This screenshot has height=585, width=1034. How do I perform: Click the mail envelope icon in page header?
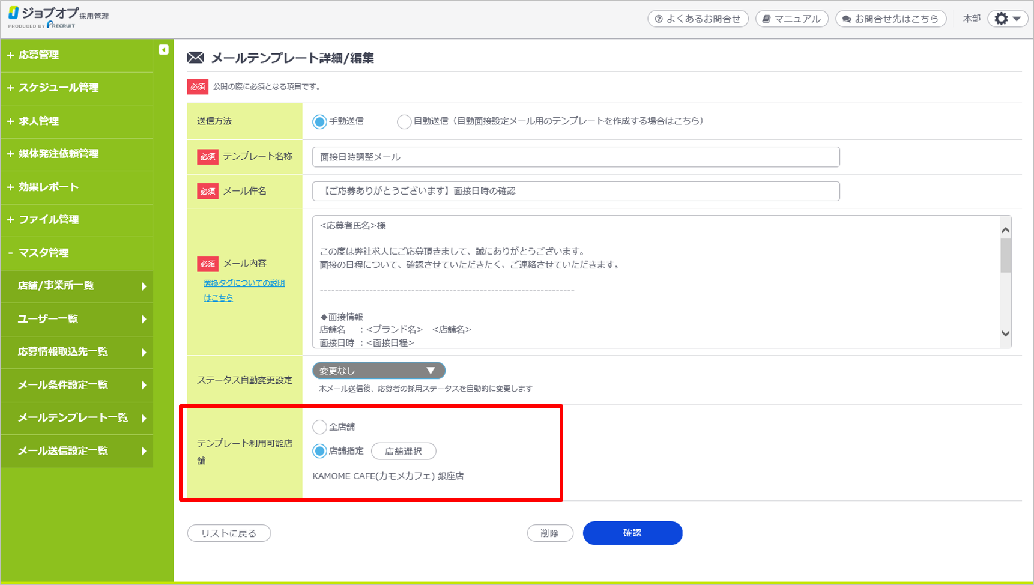coord(195,58)
